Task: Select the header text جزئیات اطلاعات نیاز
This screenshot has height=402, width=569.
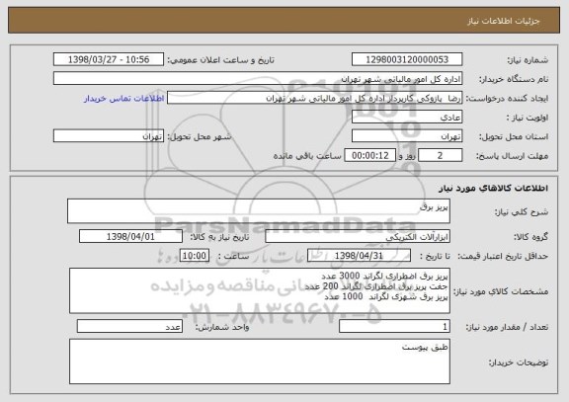Action: [x=504, y=21]
